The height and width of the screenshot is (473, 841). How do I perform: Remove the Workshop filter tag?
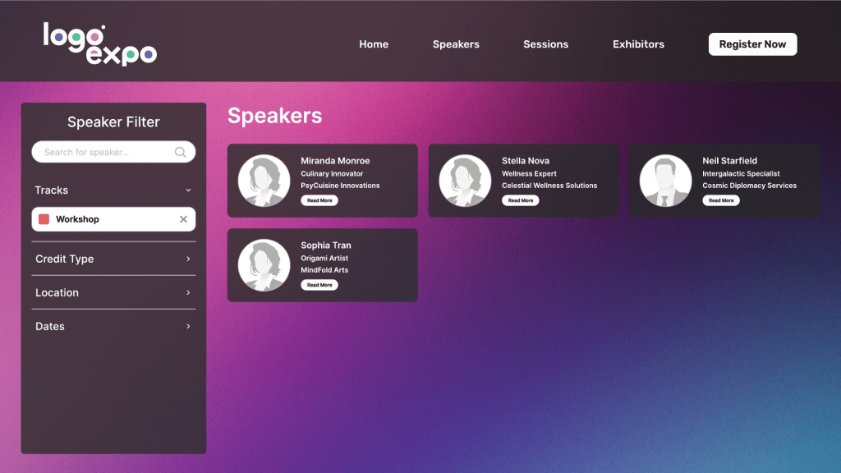pos(183,219)
